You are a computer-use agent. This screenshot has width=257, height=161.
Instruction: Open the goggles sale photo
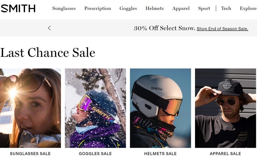click(95, 108)
